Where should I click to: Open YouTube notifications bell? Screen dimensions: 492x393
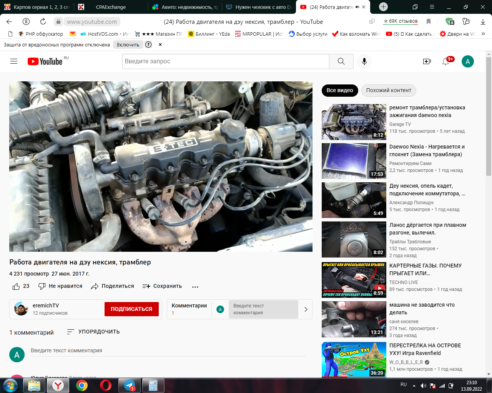(446, 61)
